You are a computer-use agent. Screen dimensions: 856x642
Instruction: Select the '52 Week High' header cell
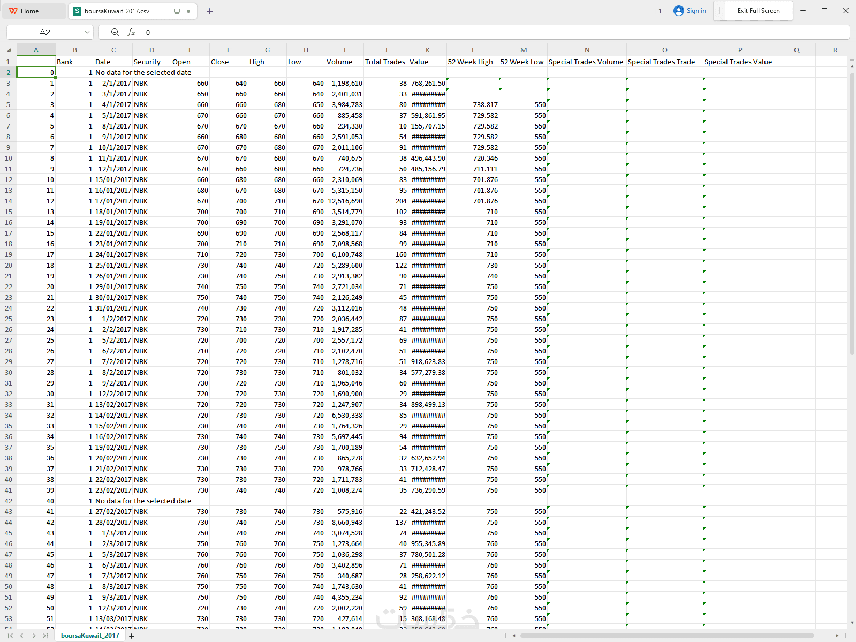coord(473,62)
